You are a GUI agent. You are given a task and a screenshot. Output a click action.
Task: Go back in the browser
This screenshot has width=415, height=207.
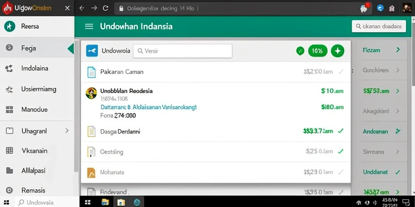pyautogui.click(x=81, y=8)
